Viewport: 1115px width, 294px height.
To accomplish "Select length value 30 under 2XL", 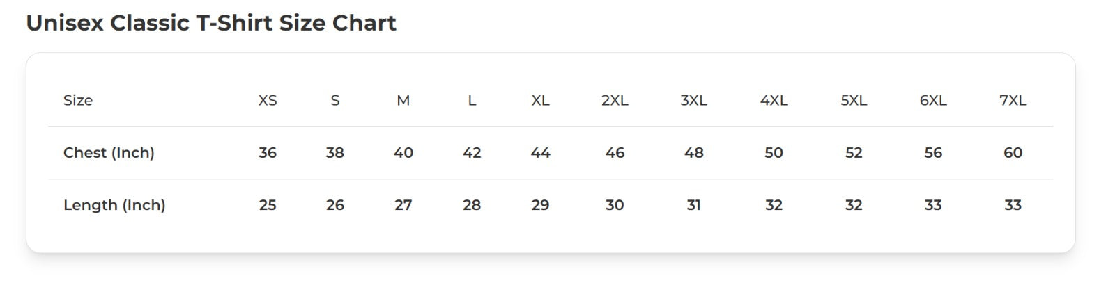I will (x=615, y=205).
